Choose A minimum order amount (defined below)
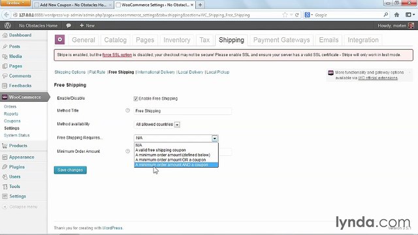The width and height of the screenshot is (418, 235). click(x=176, y=155)
